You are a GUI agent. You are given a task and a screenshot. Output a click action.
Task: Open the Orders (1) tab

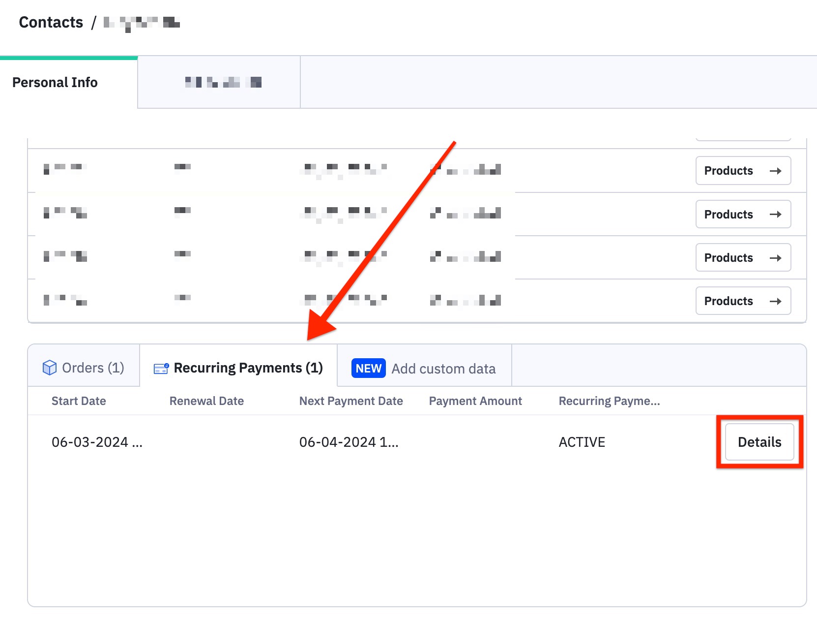click(x=84, y=367)
